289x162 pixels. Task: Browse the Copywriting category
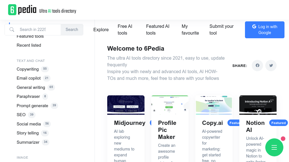(28, 69)
